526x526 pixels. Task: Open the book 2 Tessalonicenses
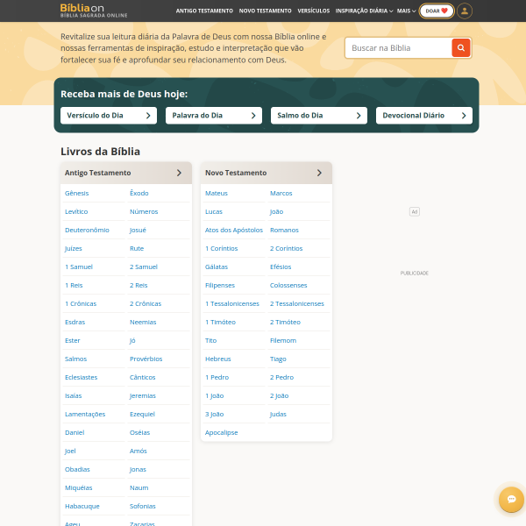pos(297,304)
